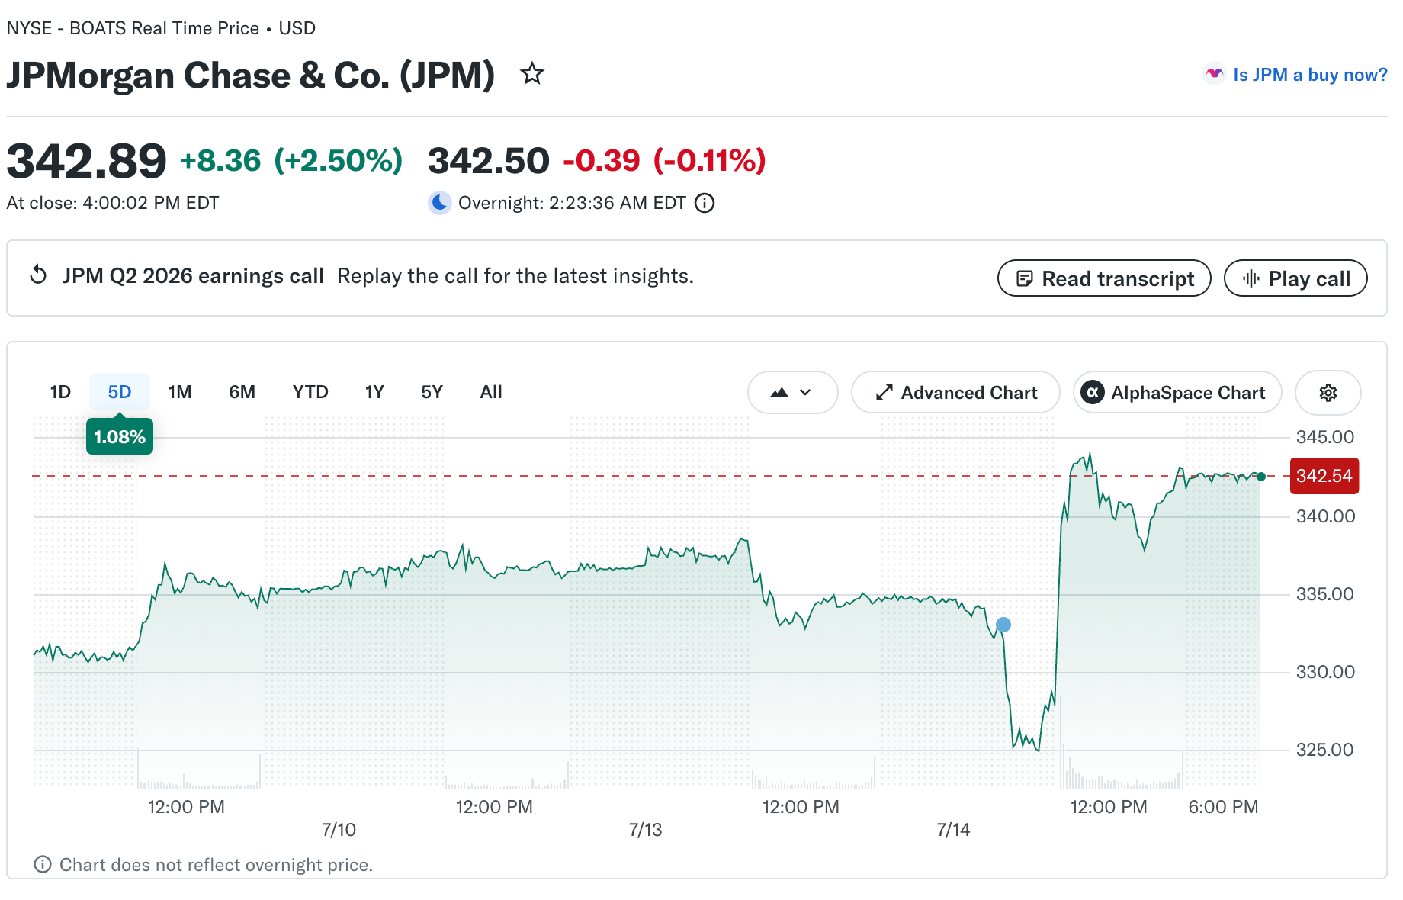Screen dimensions: 1403x900
Task: Open 'Is JPM a buy now?' link
Action: click(1310, 75)
